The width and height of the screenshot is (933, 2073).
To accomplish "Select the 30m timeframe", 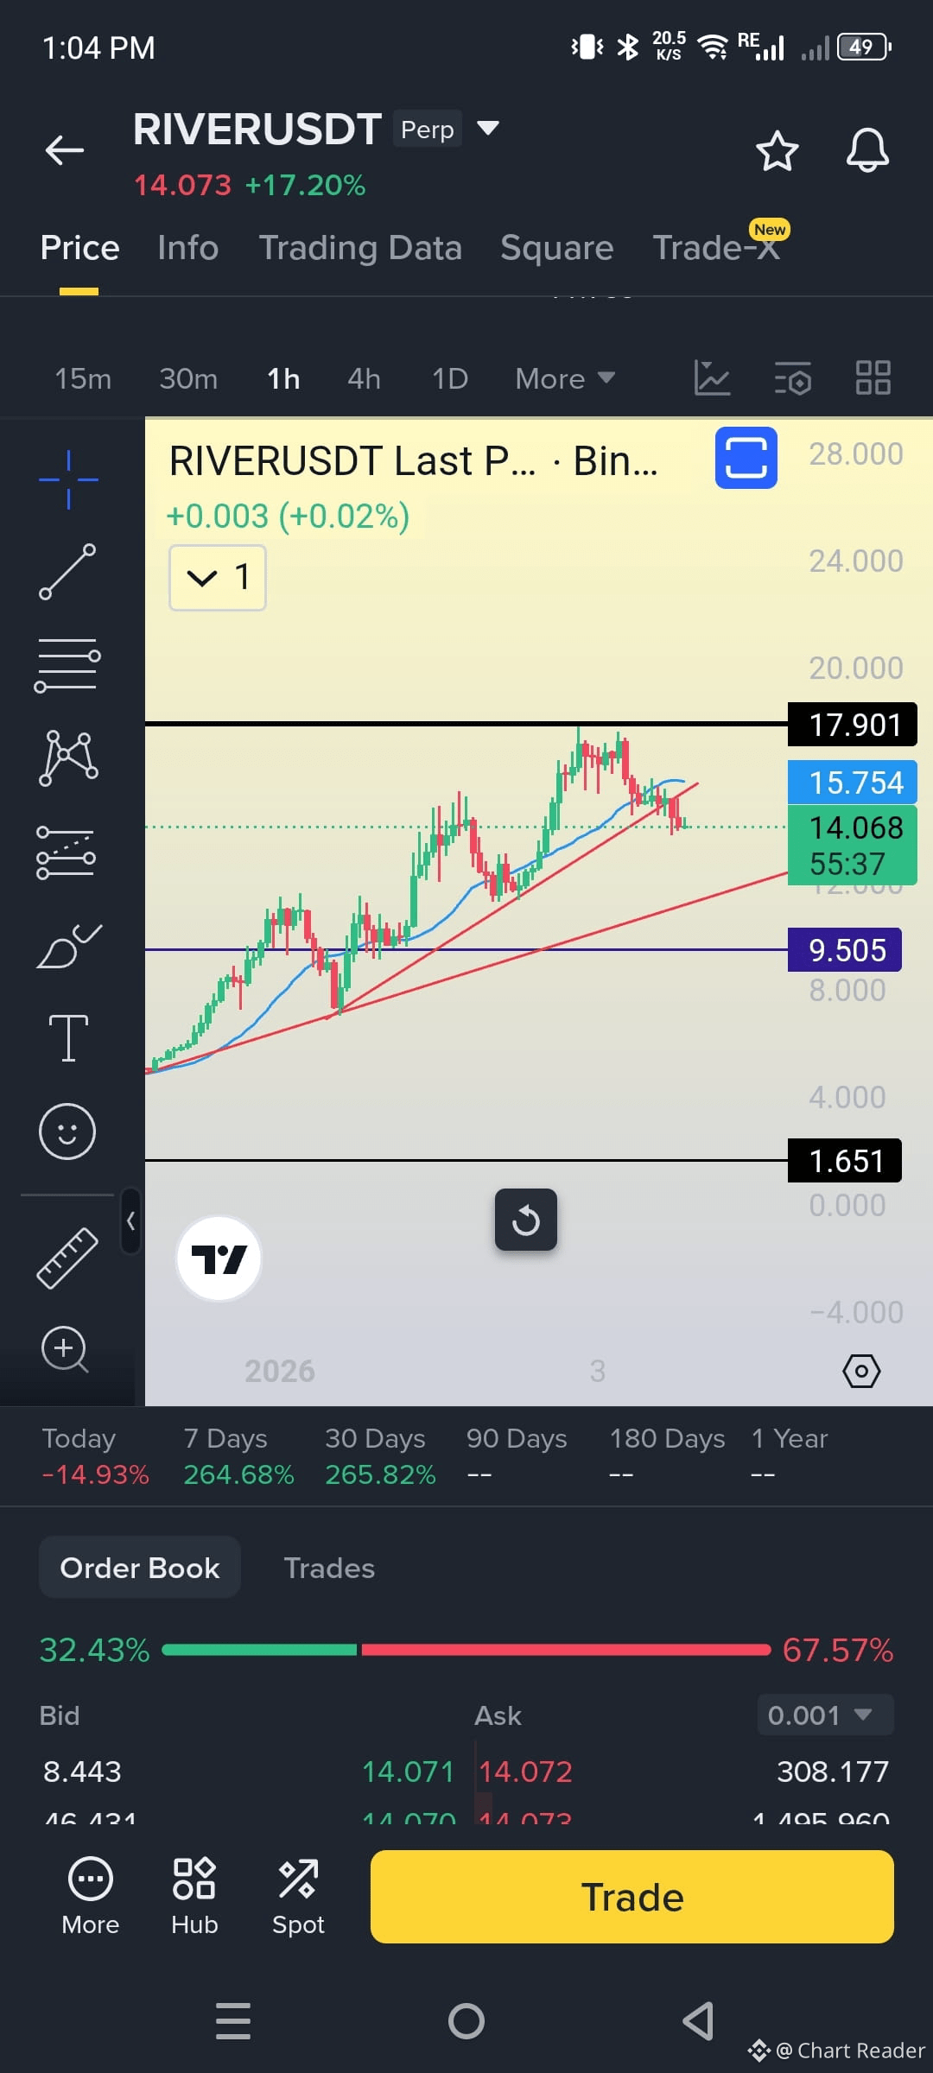I will point(188,378).
